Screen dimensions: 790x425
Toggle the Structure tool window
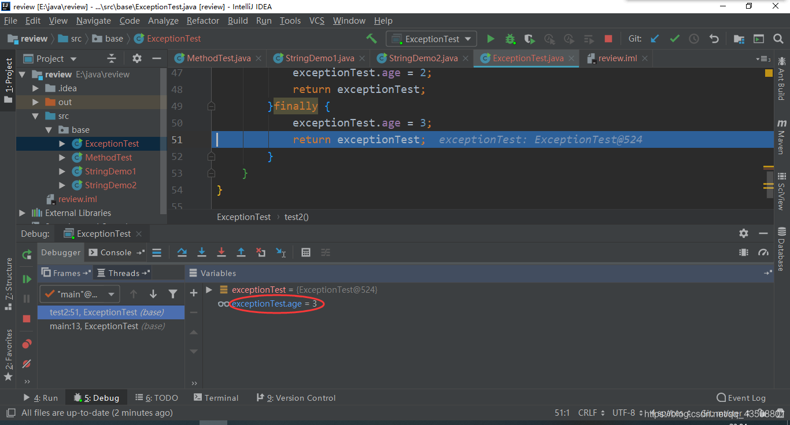pos(8,283)
